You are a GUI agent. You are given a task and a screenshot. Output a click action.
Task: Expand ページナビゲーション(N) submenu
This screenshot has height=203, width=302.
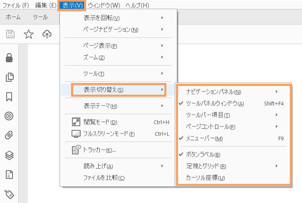click(x=118, y=29)
